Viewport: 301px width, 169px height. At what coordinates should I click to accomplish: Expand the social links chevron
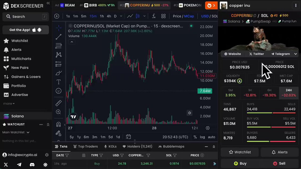295,54
